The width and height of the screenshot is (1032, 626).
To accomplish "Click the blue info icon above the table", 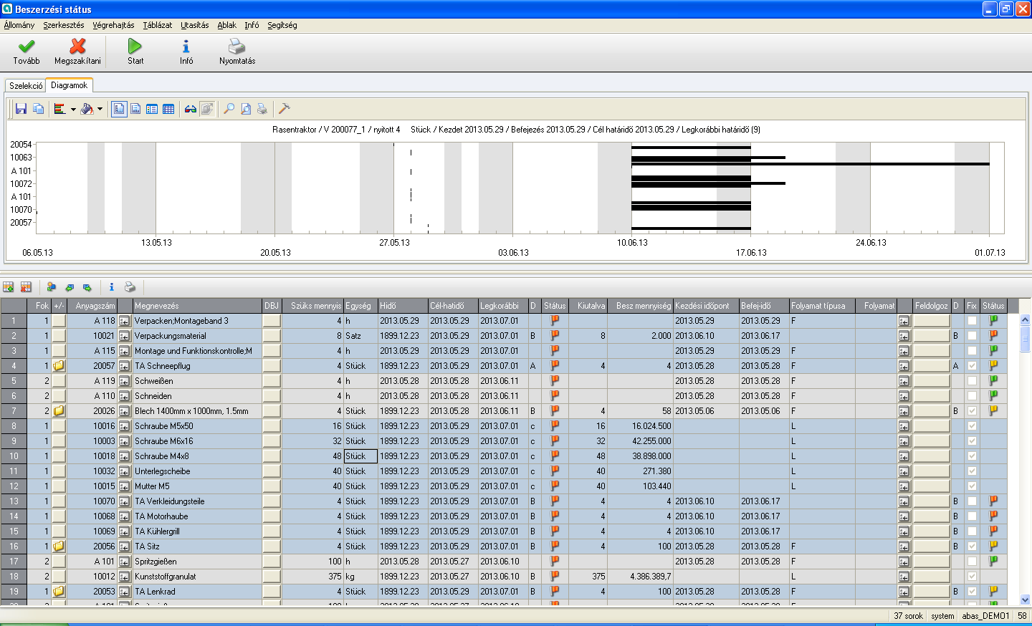I will pyautogui.click(x=111, y=287).
